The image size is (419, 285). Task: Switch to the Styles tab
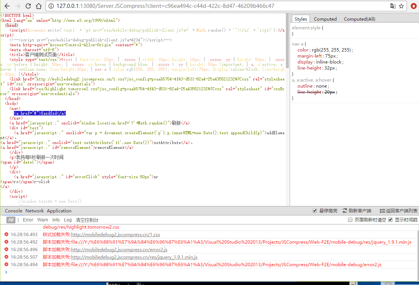pyautogui.click(x=301, y=19)
